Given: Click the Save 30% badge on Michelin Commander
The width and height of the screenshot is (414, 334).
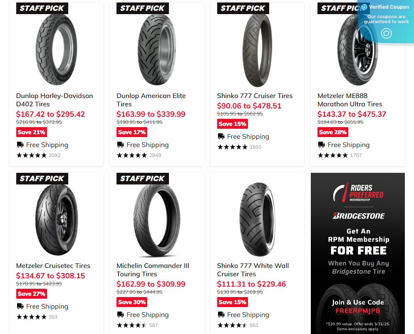Looking at the screenshot, I should tap(132, 302).
